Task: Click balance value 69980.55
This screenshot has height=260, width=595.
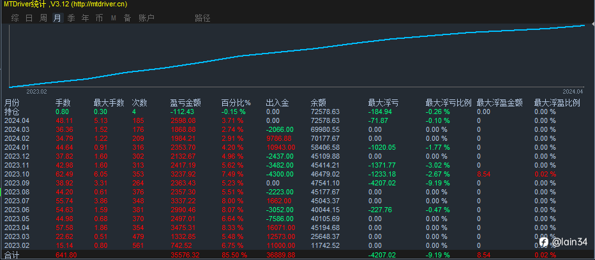Action: click(x=325, y=129)
